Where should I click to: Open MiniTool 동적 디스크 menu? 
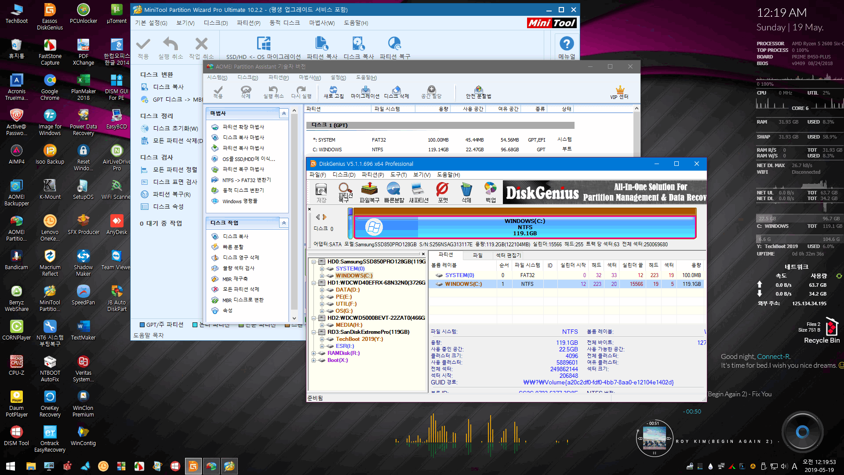(284, 23)
